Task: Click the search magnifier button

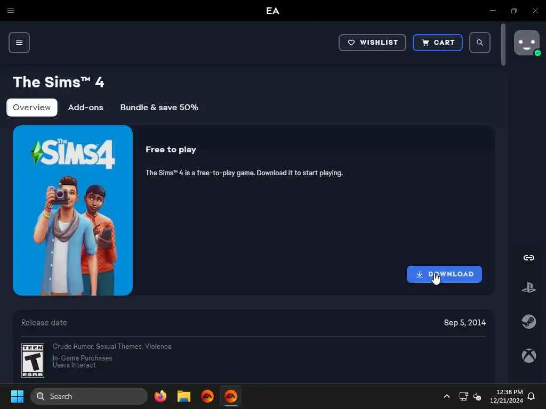Action: click(480, 43)
